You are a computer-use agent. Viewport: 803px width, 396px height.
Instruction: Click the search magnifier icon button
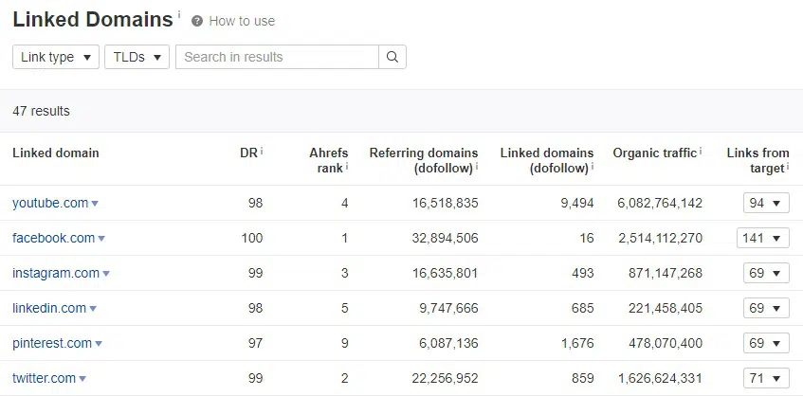pyautogui.click(x=392, y=57)
